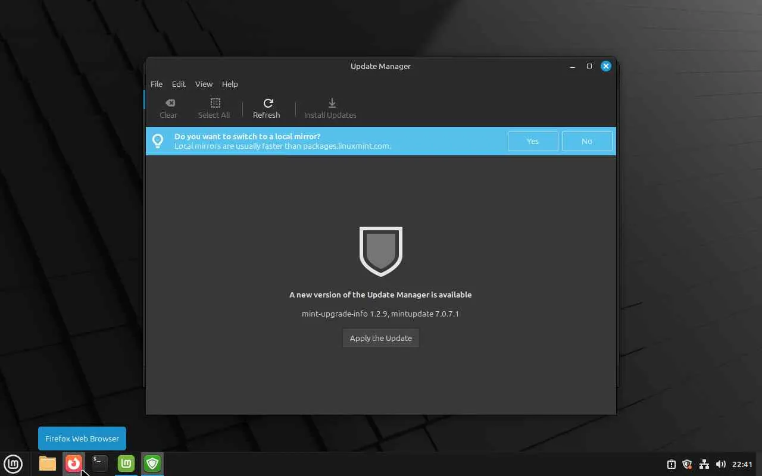Open the Help menu

[230, 84]
